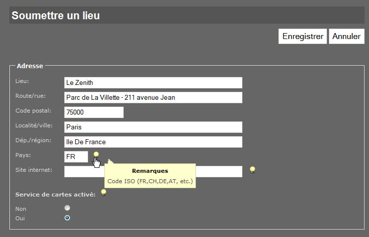This screenshot has height=237, width=369.
Task: Save the place with Enregistrer
Action: coord(303,36)
